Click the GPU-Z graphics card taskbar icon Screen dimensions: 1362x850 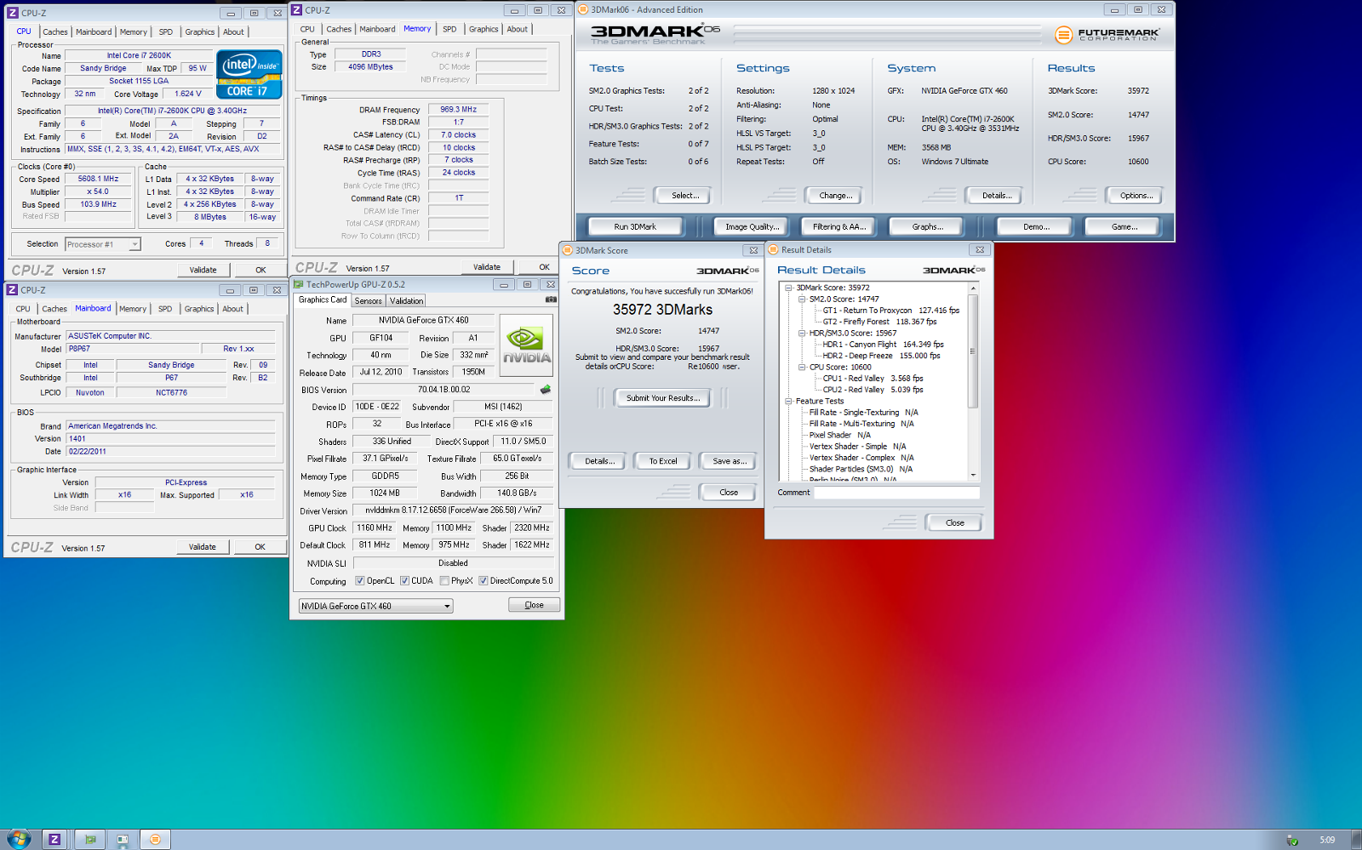(x=90, y=839)
